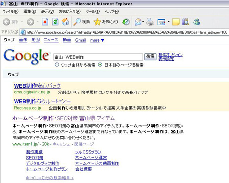Open the ツール(T) menu
This screenshot has width=229, height=183.
coord(93,12)
